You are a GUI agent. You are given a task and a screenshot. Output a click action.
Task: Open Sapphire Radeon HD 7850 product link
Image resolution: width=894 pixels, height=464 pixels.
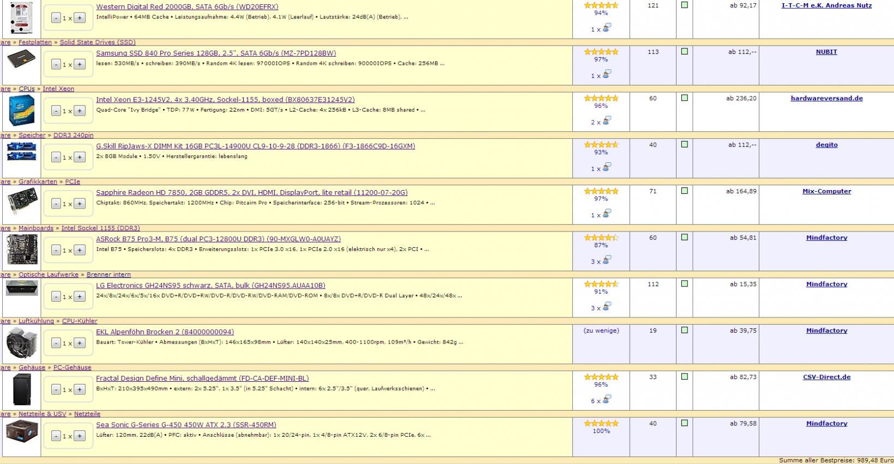pyautogui.click(x=252, y=192)
